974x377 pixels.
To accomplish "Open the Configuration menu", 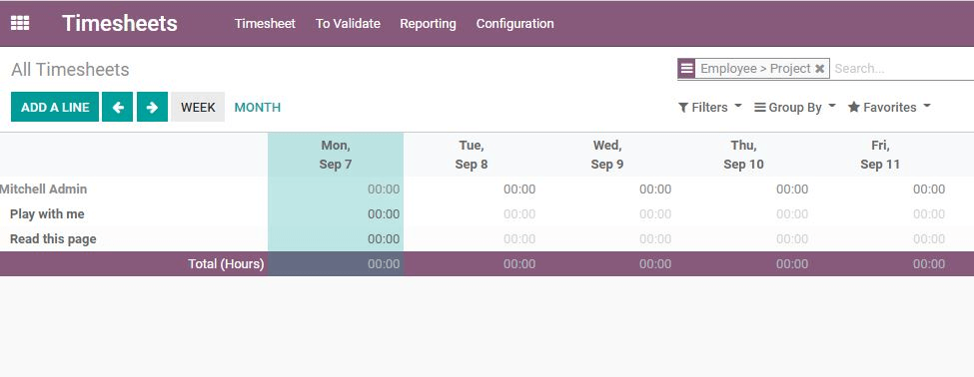I will coord(514,24).
